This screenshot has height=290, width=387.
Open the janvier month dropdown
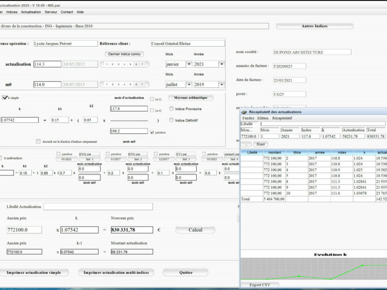(x=189, y=64)
